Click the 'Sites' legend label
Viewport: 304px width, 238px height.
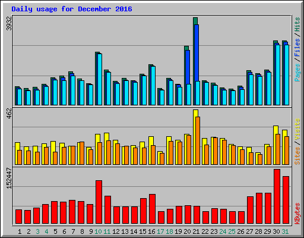(x=297, y=156)
